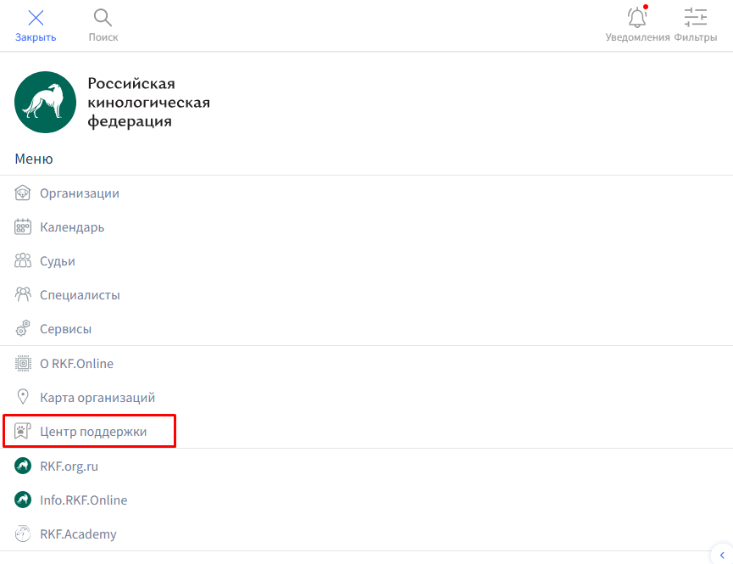Click the Меню section heading
Viewport: 733px width, 564px height.
34,159
